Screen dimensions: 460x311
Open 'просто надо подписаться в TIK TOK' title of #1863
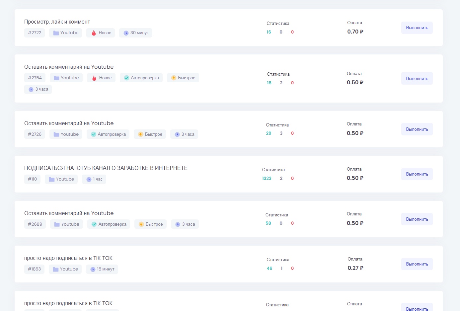[68, 258]
